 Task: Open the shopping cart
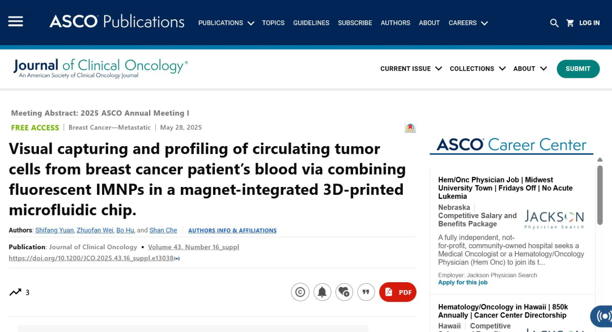tap(570, 23)
